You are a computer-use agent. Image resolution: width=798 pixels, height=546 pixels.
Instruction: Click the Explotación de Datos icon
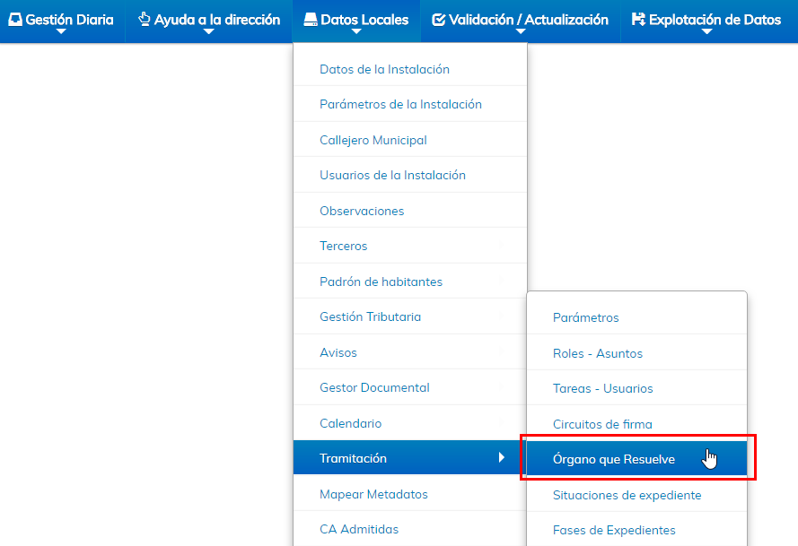pyautogui.click(x=638, y=20)
